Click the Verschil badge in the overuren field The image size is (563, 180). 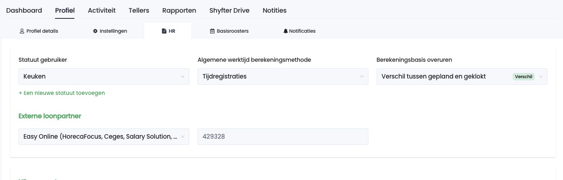(x=524, y=76)
